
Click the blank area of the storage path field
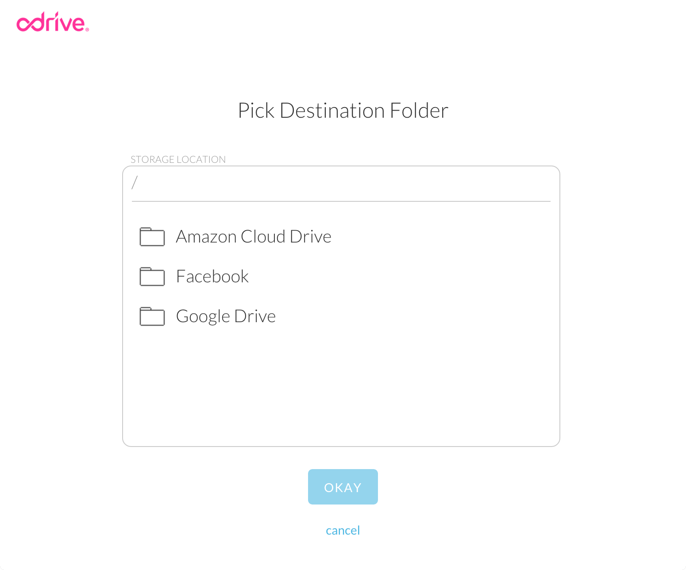341,183
